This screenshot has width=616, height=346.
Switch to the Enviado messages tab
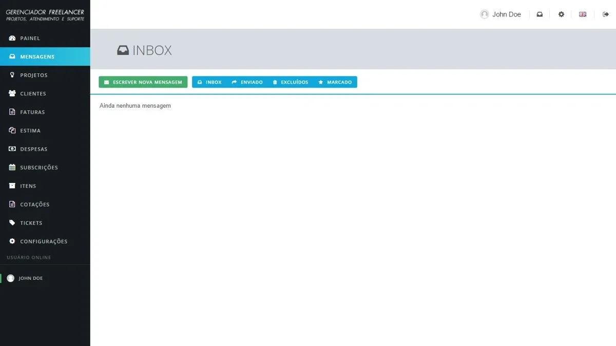coord(247,82)
